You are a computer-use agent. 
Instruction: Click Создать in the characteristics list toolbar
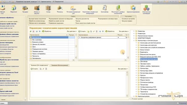click(82, 31)
